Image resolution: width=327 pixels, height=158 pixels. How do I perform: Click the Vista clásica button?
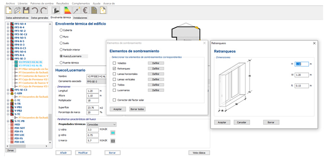pos(199,153)
